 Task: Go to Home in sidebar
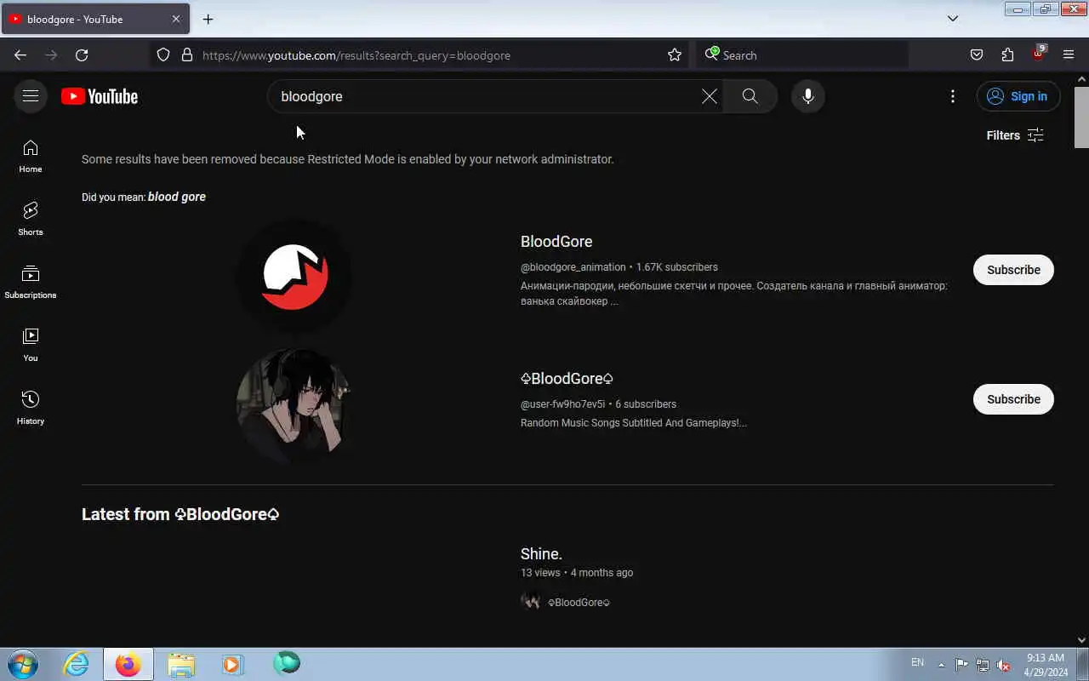(x=31, y=157)
